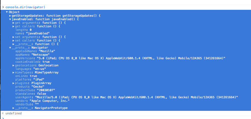The width and height of the screenshot is (251, 119).
Task: Click the console.dir(navigator) command line
Action: tap(25, 7)
